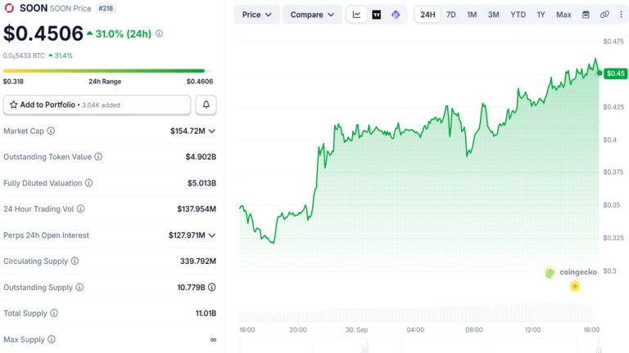
Task: Select the Max time range tab
Action: point(563,15)
